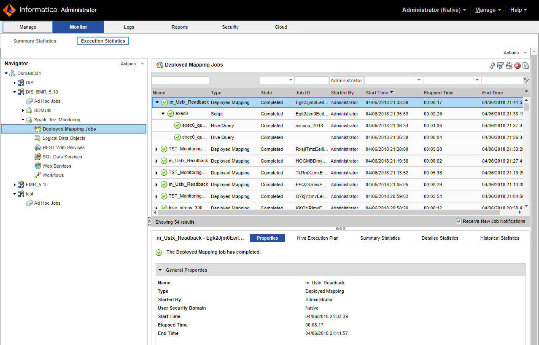Collapse the m_Ustx_Readback job row
Image resolution: width=539 pixels, height=345 pixels.
coord(157,102)
